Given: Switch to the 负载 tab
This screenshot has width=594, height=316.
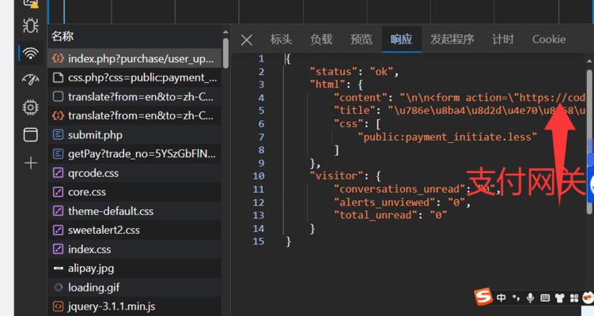Looking at the screenshot, I should tap(321, 39).
